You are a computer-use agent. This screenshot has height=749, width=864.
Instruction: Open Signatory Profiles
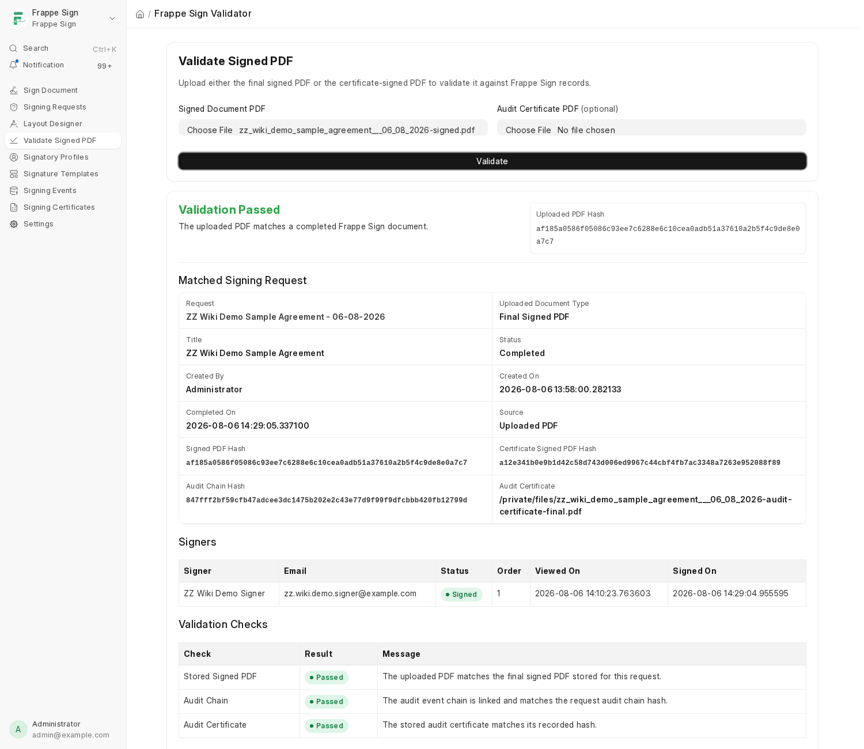[x=63, y=157]
